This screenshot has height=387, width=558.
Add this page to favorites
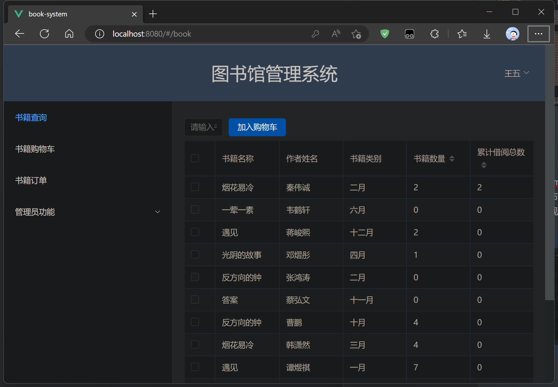point(356,34)
